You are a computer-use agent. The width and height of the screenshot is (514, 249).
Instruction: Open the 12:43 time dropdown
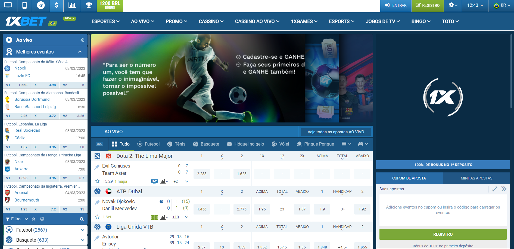click(475, 5)
